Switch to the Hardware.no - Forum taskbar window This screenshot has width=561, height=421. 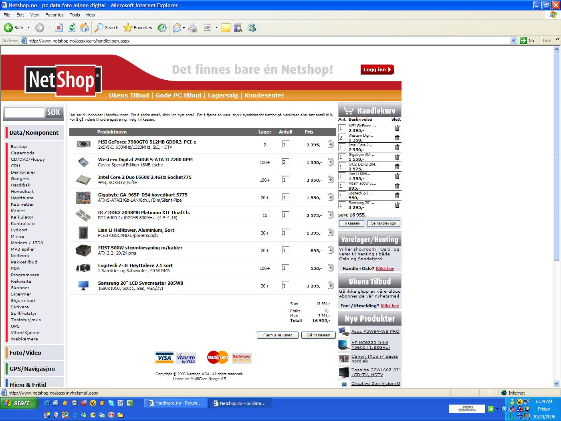click(176, 403)
